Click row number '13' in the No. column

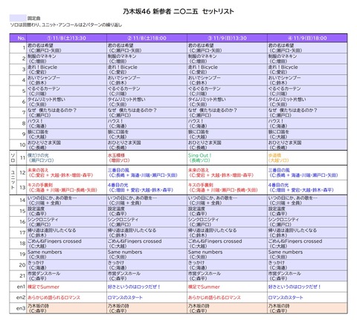point(22,187)
